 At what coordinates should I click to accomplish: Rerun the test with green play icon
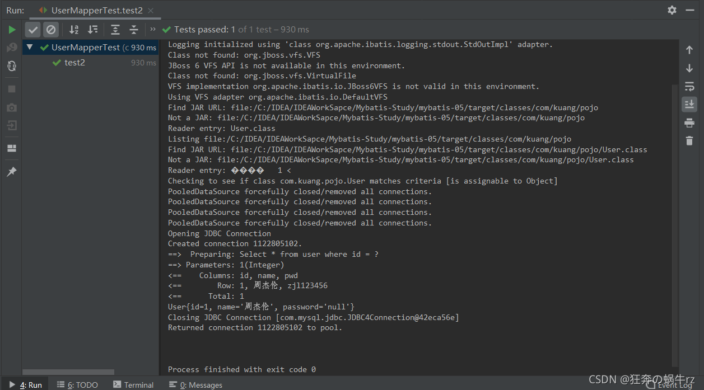point(12,30)
